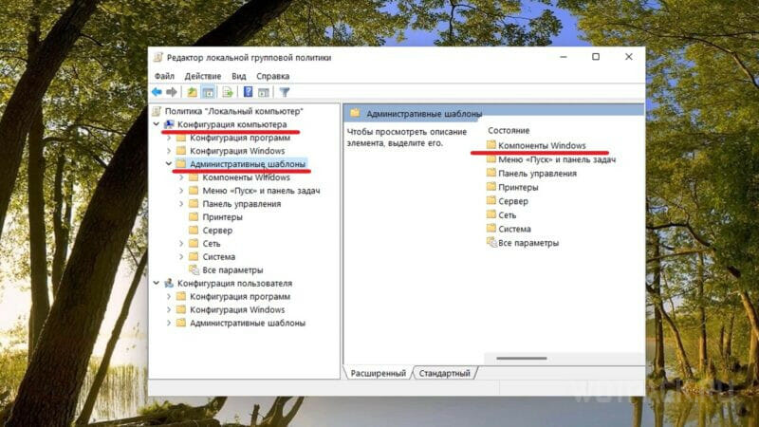This screenshot has height=427, width=759.
Task: Open the Help question mark toolbar icon
Action: click(x=248, y=92)
